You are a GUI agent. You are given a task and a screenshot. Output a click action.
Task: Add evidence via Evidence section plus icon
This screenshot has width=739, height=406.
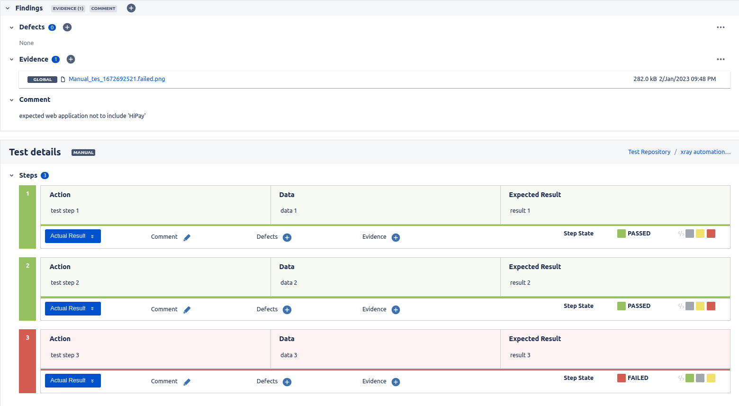coord(71,59)
